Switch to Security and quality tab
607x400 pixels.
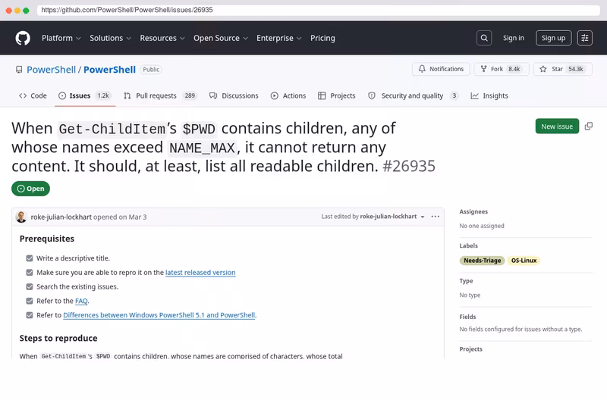coord(413,95)
